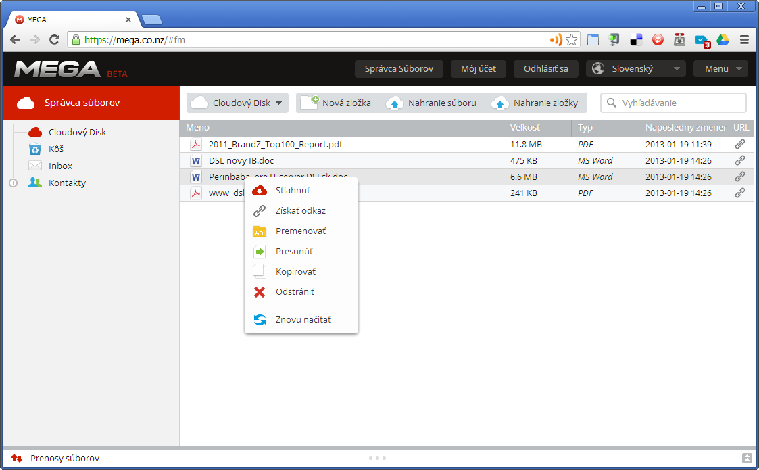Sort files by Typ column header

(605, 127)
